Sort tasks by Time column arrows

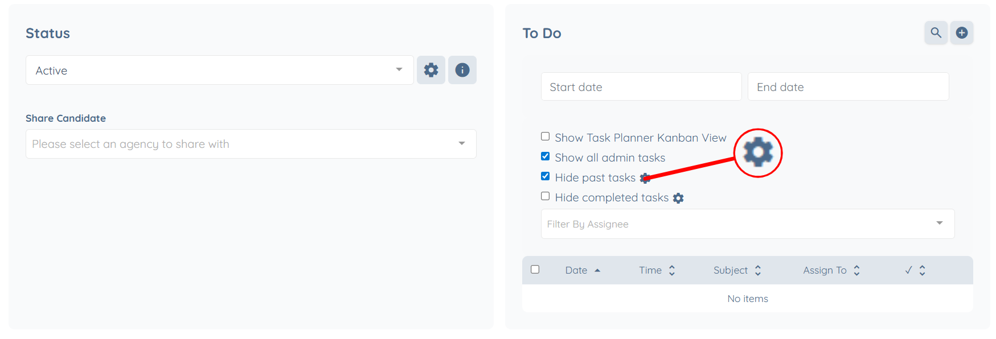coord(672,270)
